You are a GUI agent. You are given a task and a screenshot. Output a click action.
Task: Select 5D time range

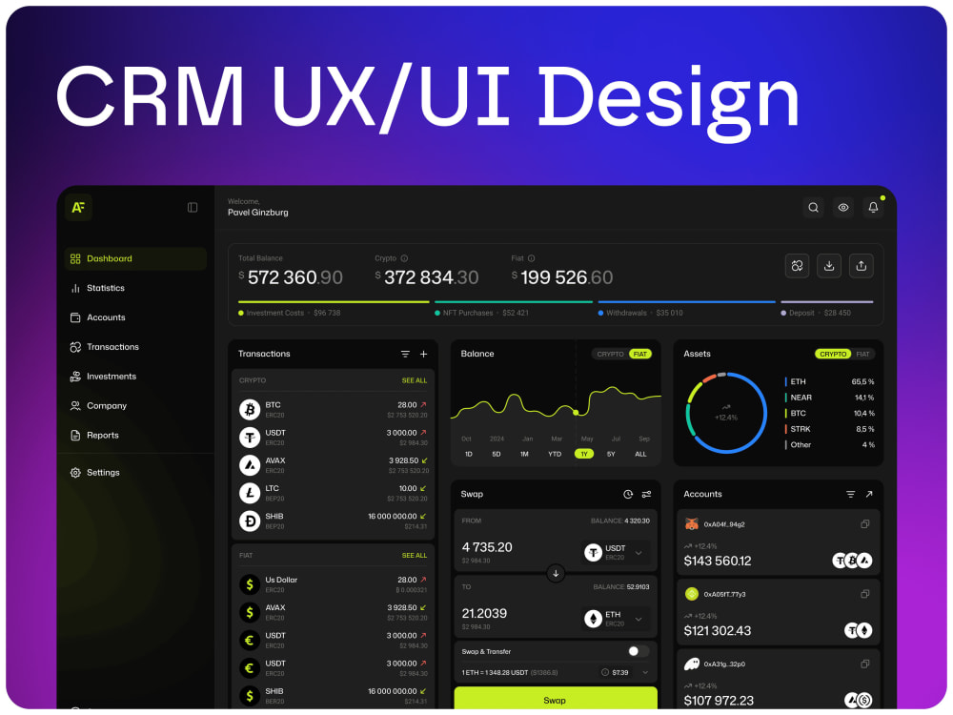496,454
